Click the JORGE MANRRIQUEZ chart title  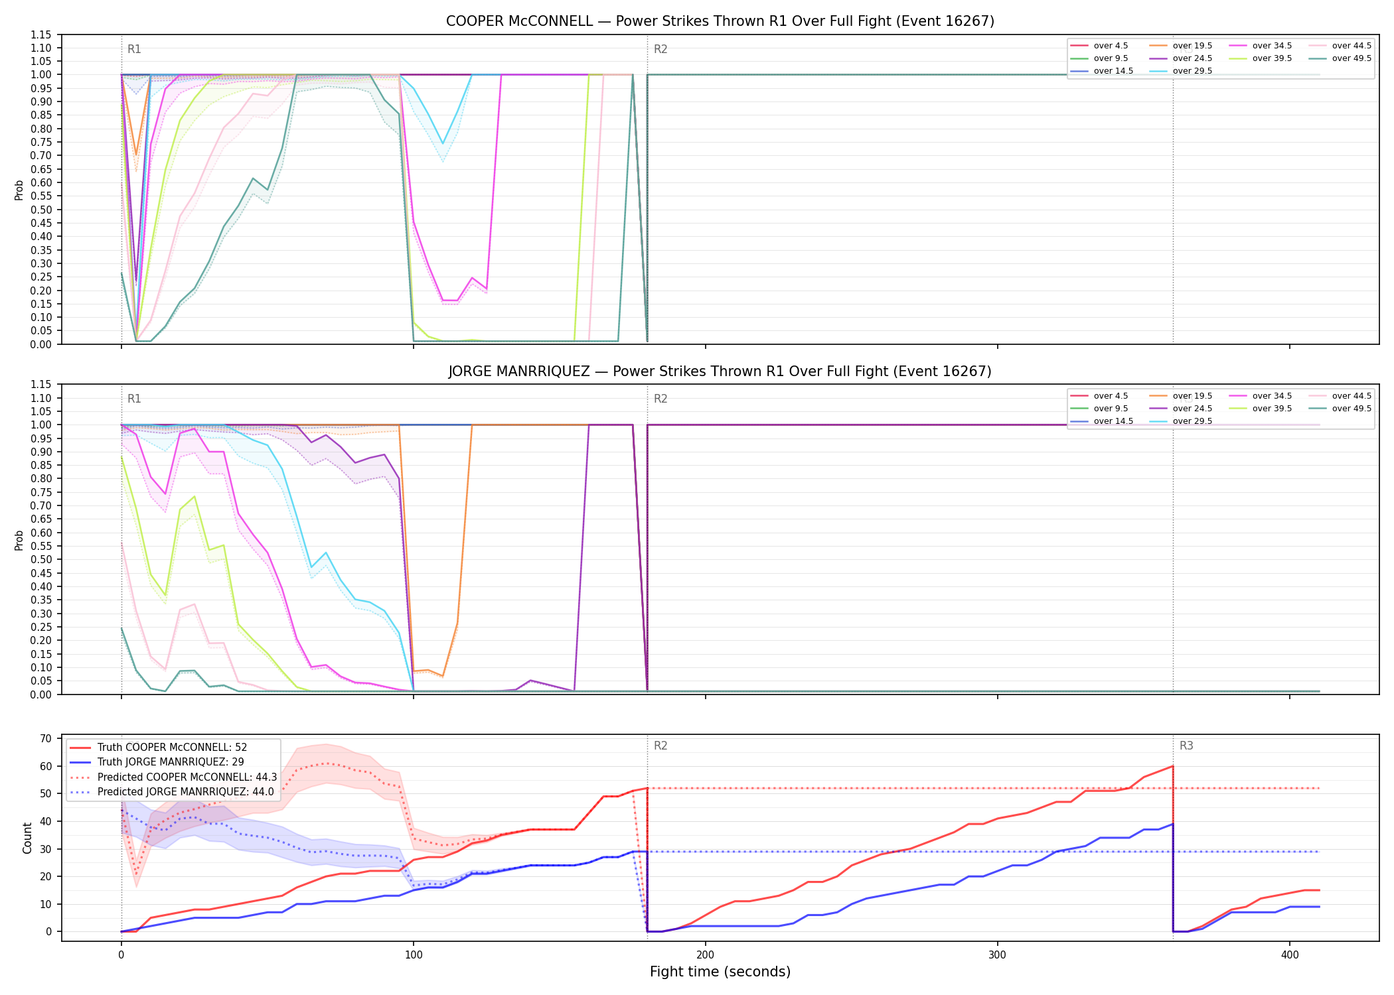(720, 371)
